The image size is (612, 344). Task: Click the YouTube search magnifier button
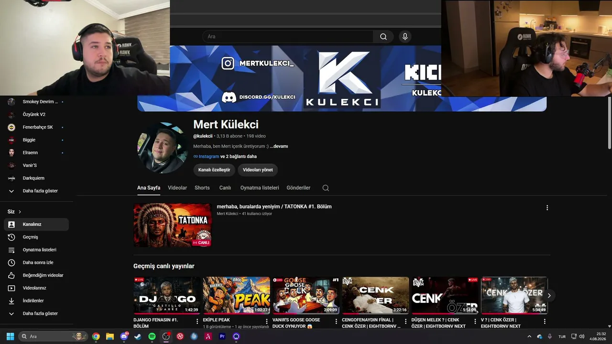pos(383,37)
